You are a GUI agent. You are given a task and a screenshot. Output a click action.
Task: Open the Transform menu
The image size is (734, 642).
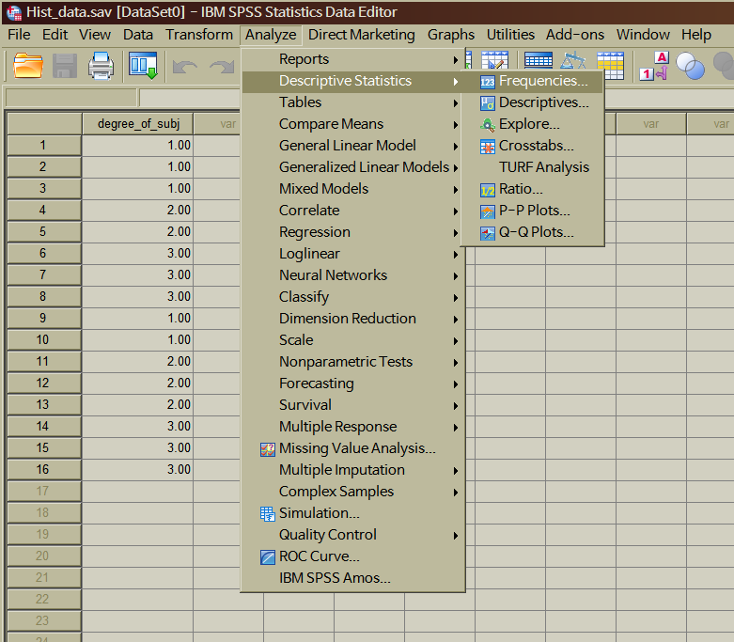(199, 35)
